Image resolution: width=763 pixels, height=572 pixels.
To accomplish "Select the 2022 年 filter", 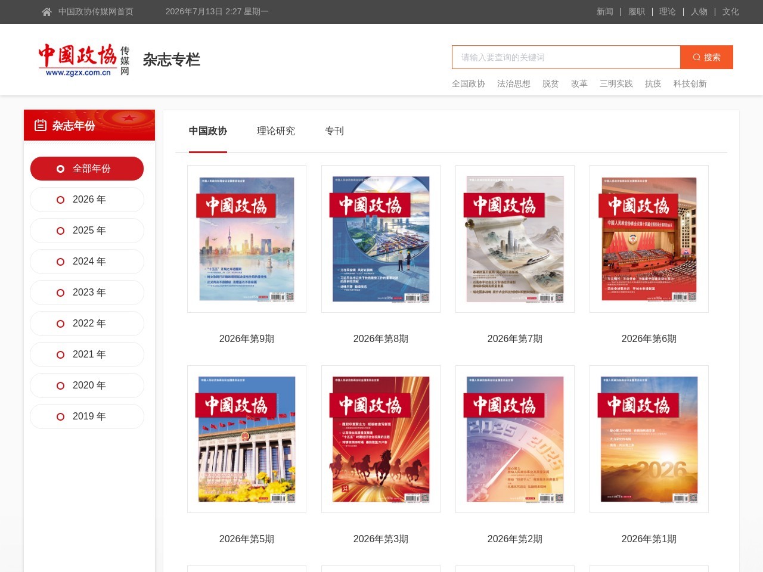I will (x=87, y=324).
